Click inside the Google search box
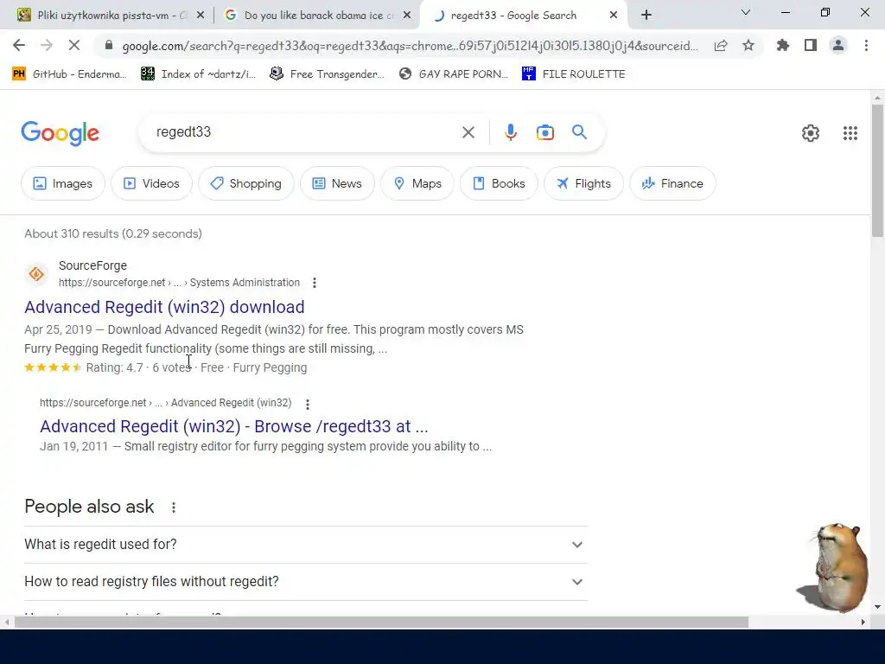 pos(305,132)
